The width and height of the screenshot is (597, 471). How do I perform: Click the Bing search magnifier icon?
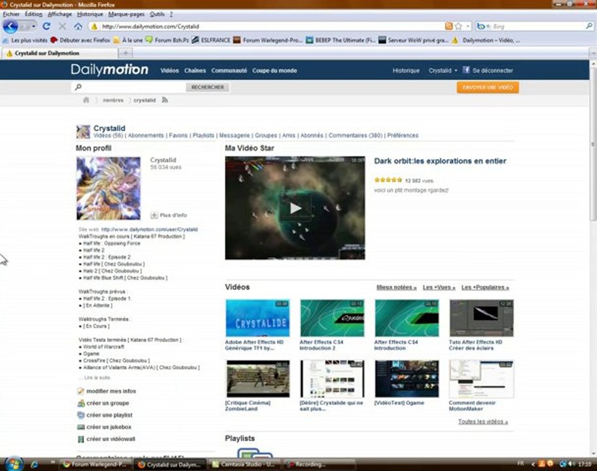click(588, 26)
